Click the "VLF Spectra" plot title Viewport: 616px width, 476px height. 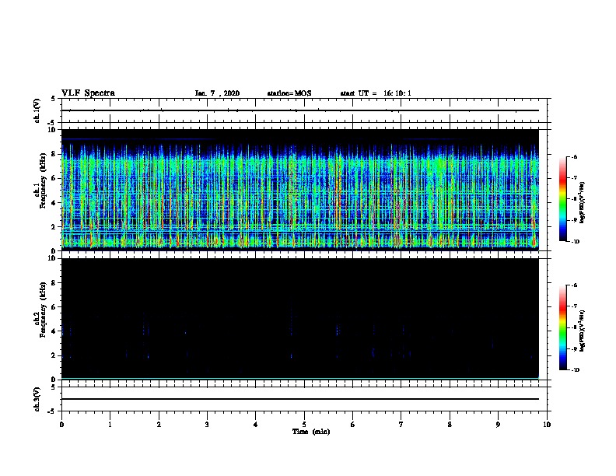click(88, 93)
